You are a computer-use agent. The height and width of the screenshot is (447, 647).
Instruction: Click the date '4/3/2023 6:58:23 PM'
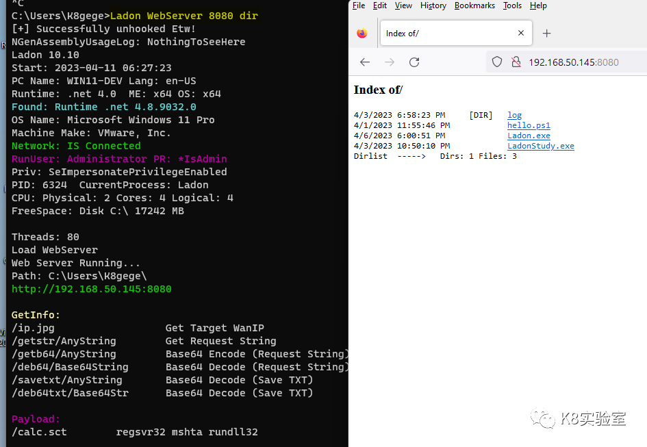(x=399, y=115)
